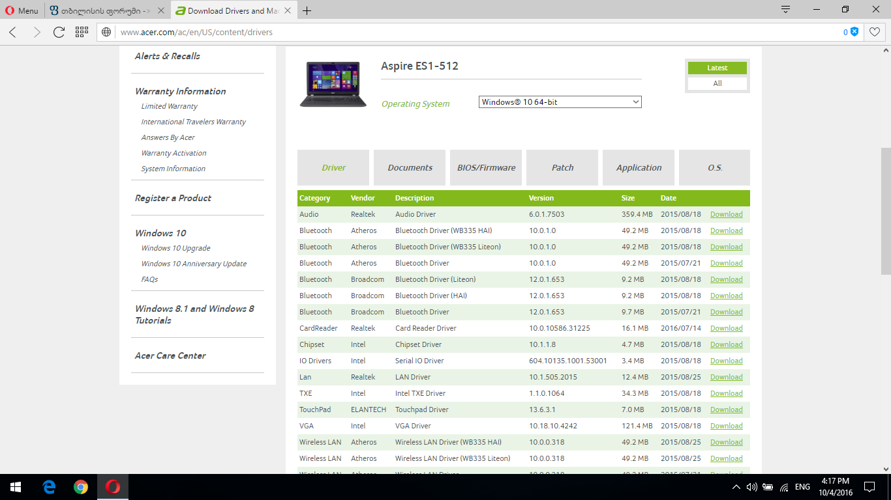Download the ELANTECH Touchpad Driver

(727, 410)
